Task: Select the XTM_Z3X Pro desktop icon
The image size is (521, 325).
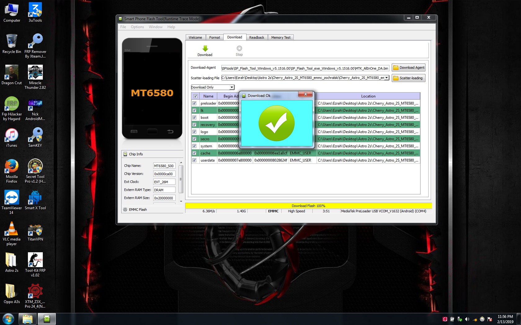Action: point(35,296)
